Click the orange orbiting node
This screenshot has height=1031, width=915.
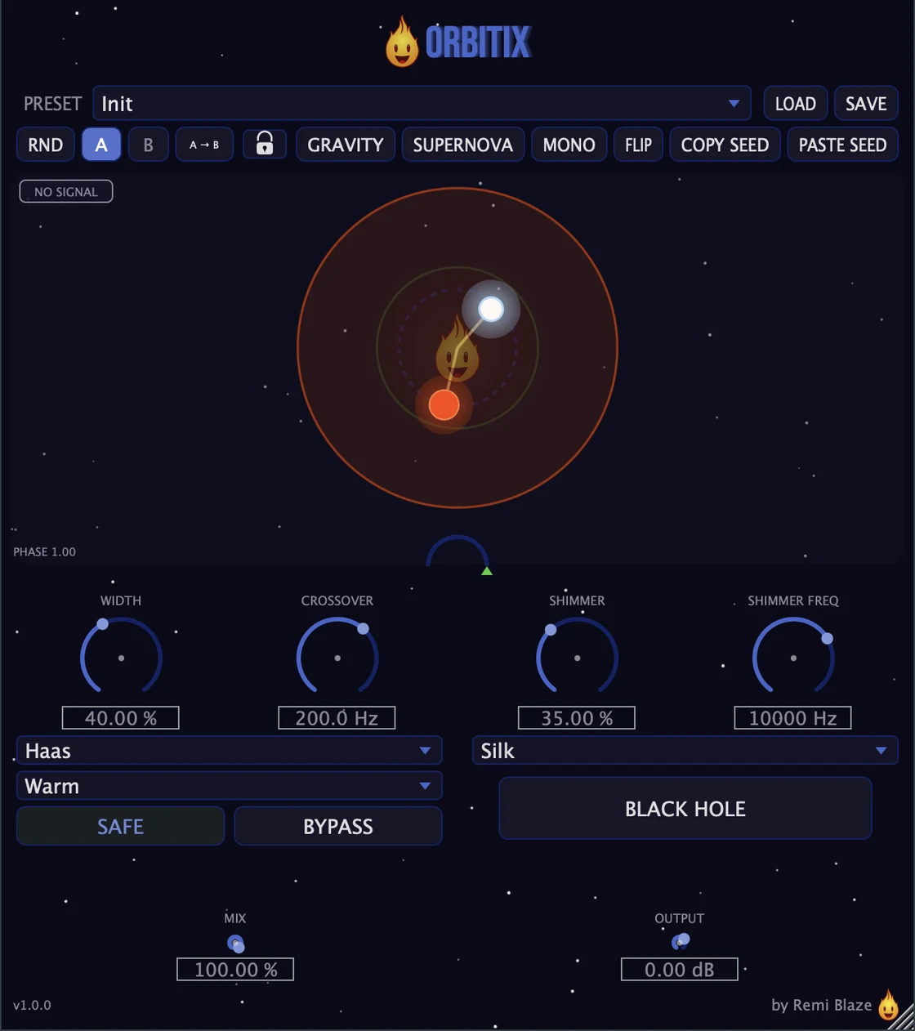point(444,404)
